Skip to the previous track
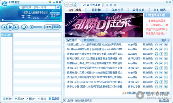The height and width of the screenshot is (103, 173). pos(4,27)
